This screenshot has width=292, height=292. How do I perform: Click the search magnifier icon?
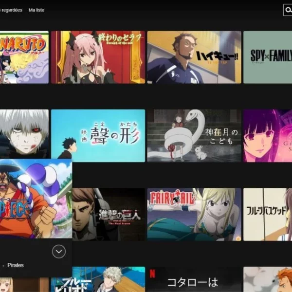(x=288, y=10)
